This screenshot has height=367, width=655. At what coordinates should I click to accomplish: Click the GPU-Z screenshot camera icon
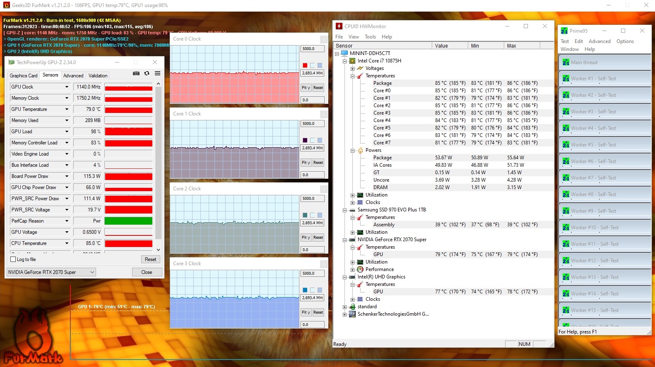pyautogui.click(x=136, y=73)
